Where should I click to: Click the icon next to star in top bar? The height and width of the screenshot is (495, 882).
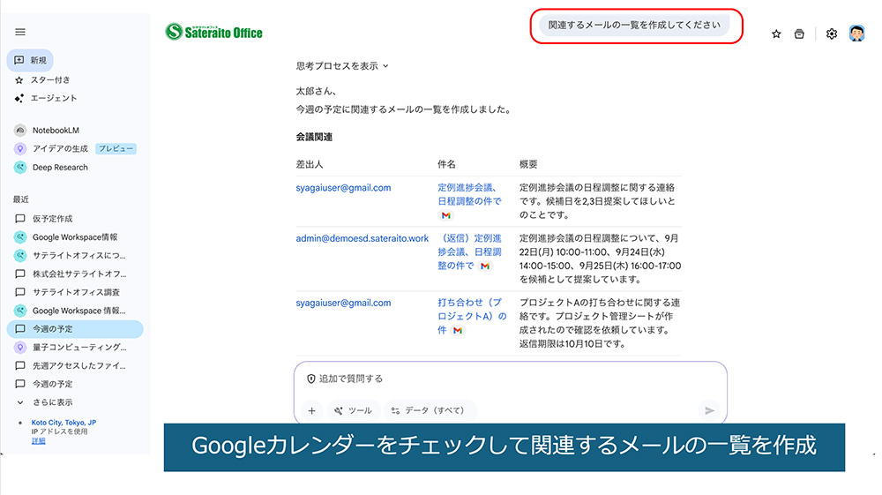pyautogui.click(x=799, y=34)
